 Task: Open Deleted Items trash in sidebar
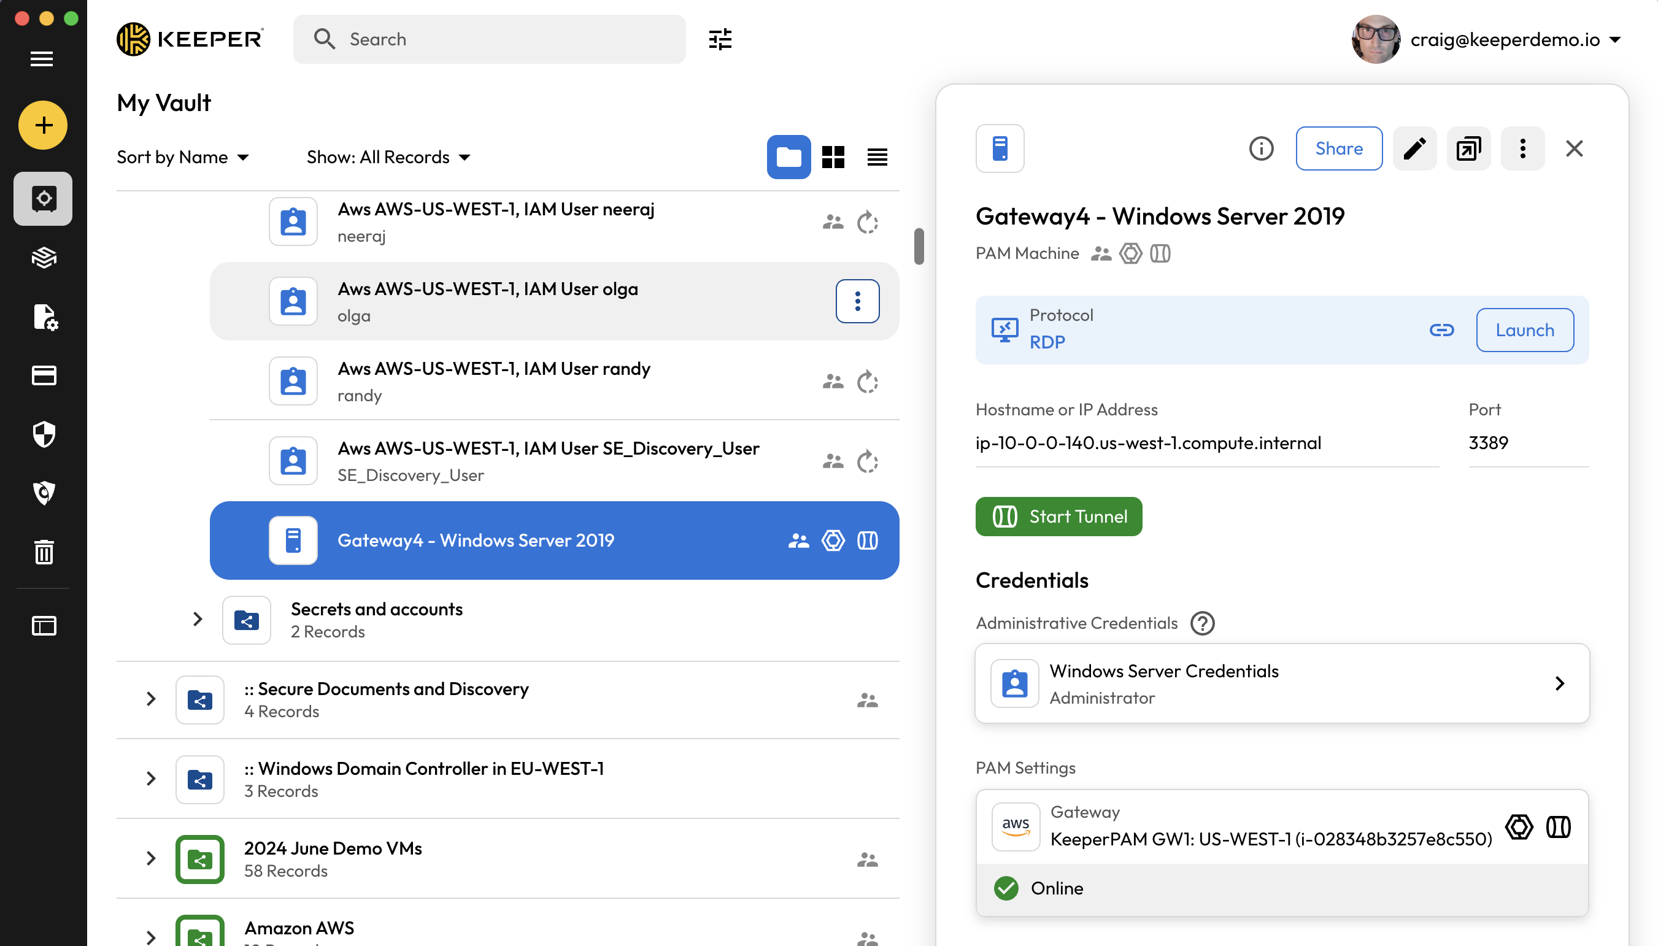tap(44, 552)
